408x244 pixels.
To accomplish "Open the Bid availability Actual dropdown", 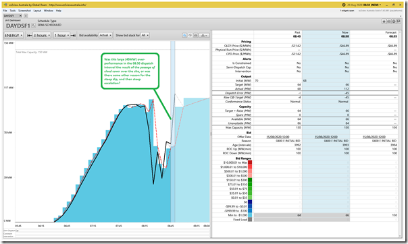I will click(105, 35).
